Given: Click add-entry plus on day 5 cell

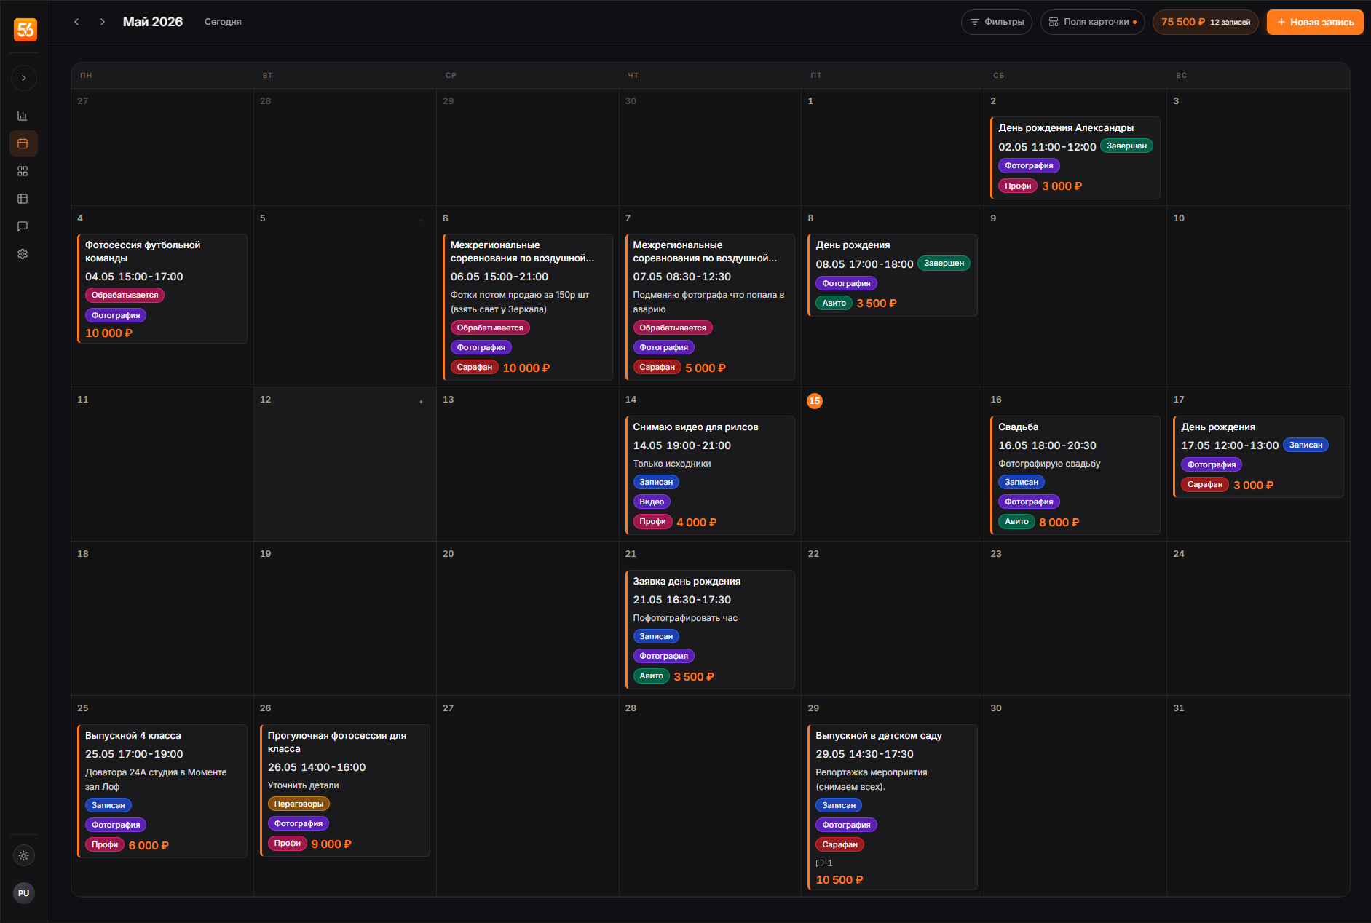Looking at the screenshot, I should coord(421,221).
